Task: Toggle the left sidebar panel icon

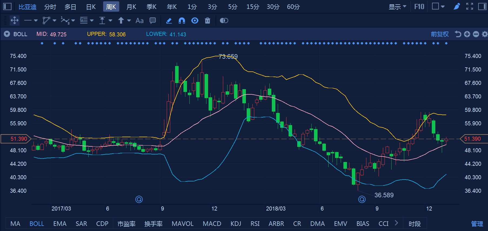Action: tap(7, 6)
